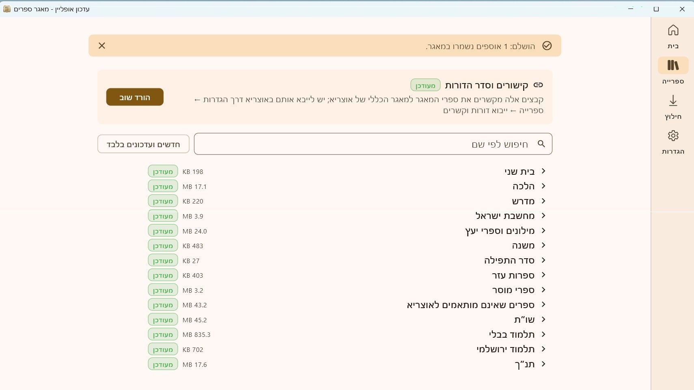Click the link chain icon beside קישורים וסדר הדורות

[x=538, y=85]
